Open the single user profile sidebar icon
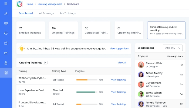Image resolution: width=189 pixels, height=108 pixels. point(6,63)
